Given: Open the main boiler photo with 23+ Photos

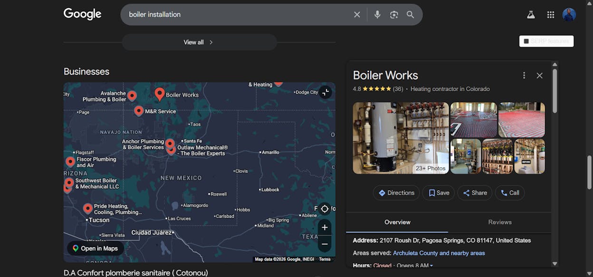Looking at the screenshot, I should 401,138.
